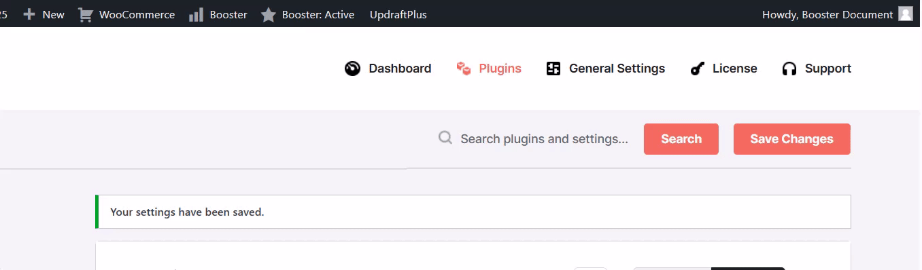
Task: Open the UpdraftPlus admin bar menu
Action: click(x=398, y=14)
